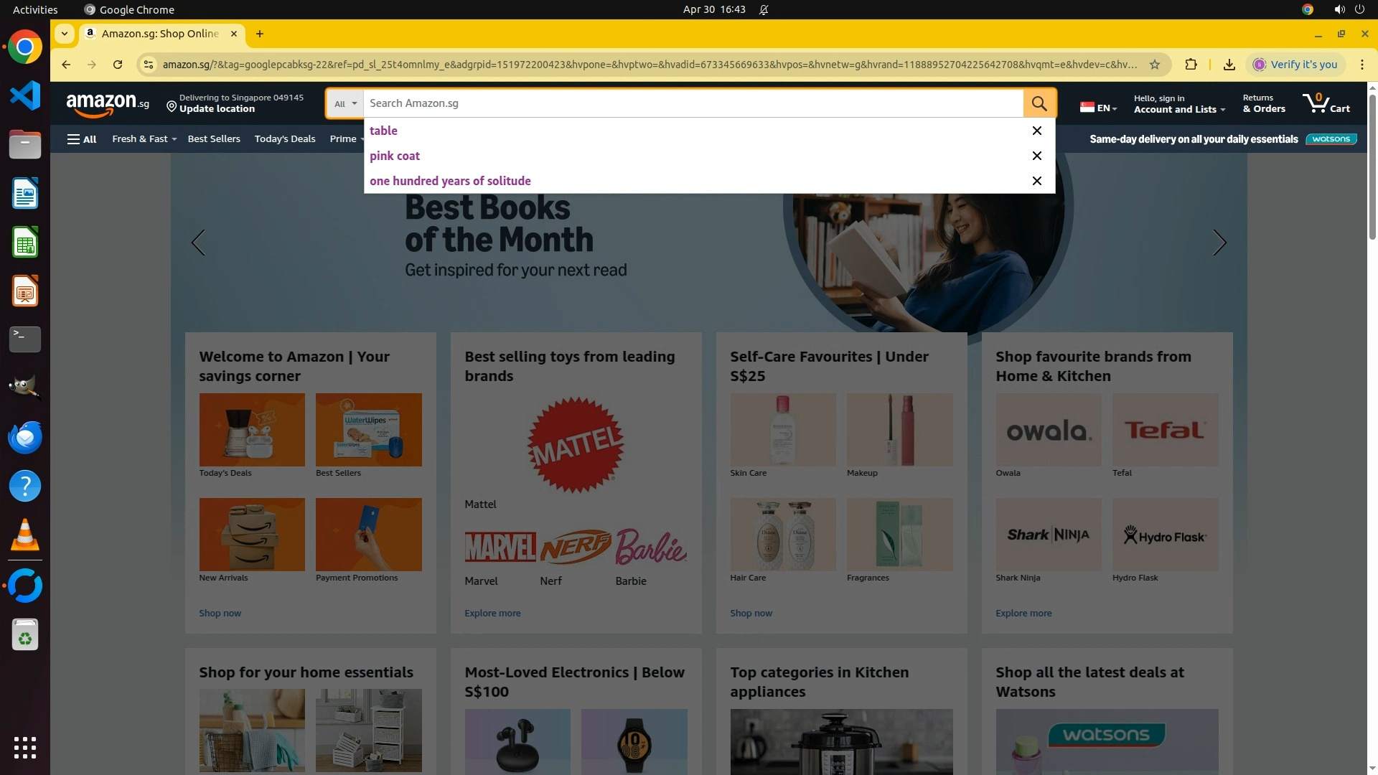Open the All hamburger menu
This screenshot has width=1378, height=775.
[x=82, y=139]
